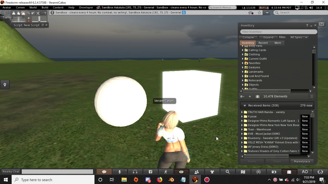Click the Nearby Chat input field
This screenshot has width=328, height=184.
(57, 172)
